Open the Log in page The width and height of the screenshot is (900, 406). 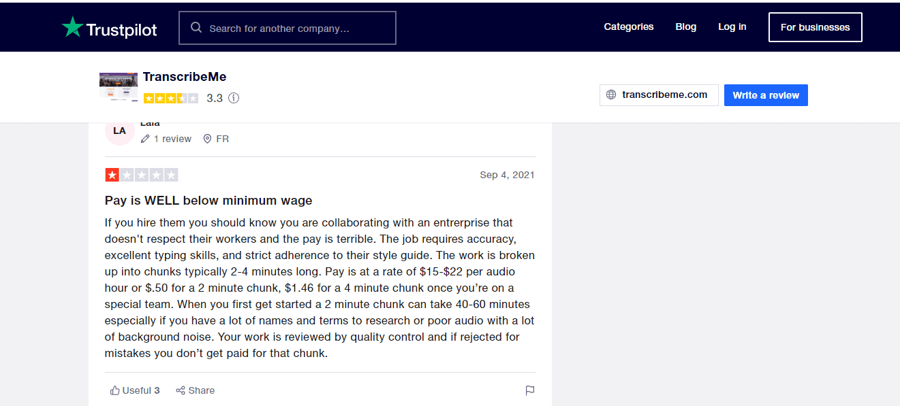[732, 27]
